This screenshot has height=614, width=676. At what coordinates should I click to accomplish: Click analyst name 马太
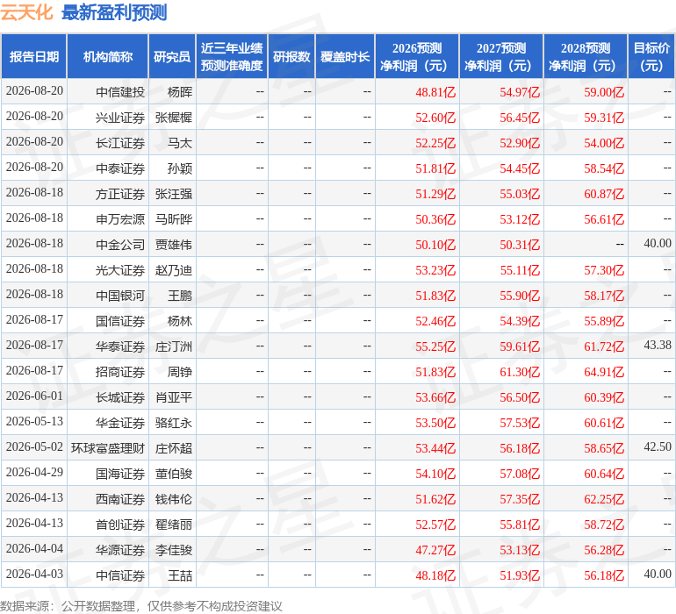point(180,143)
